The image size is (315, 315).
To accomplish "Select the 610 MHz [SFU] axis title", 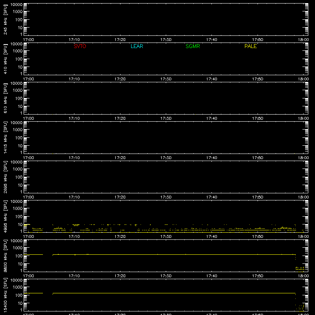I will point(6,98).
